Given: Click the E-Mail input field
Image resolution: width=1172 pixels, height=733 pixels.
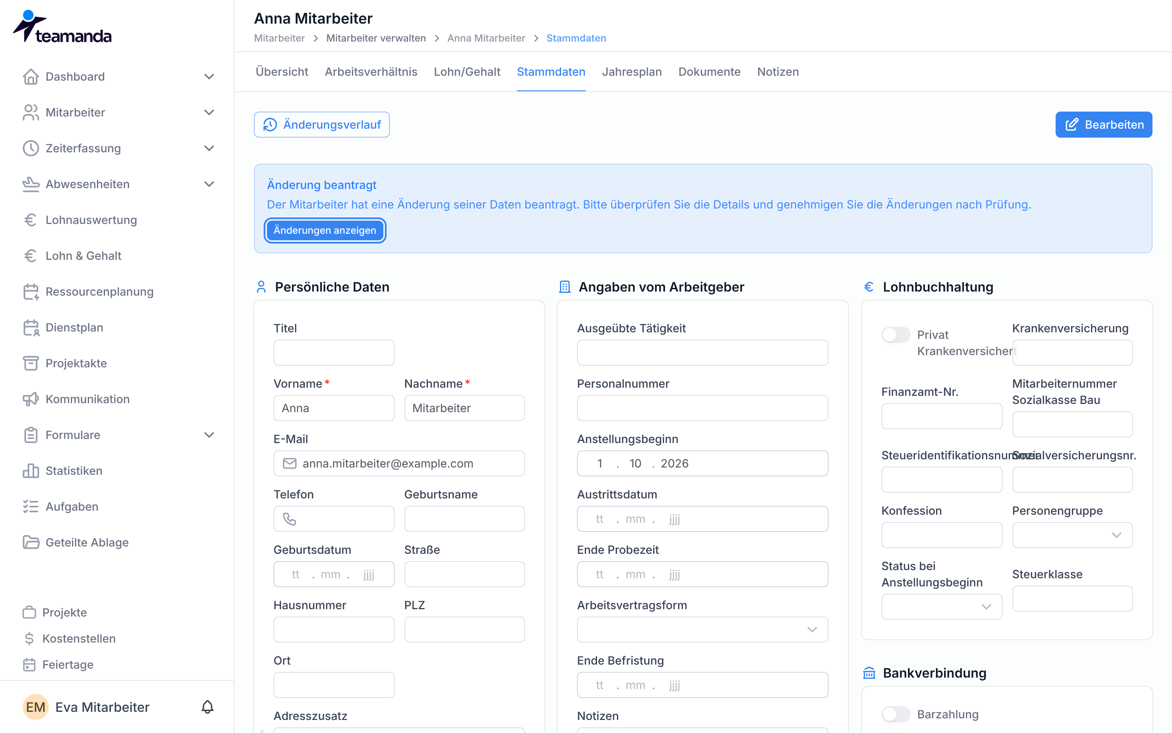Looking at the screenshot, I should 398,463.
